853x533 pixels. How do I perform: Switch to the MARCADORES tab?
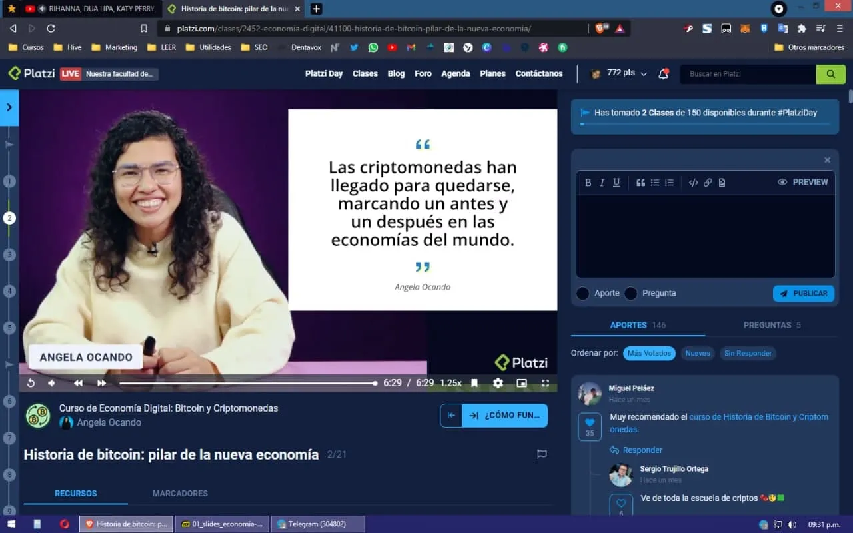pos(180,494)
